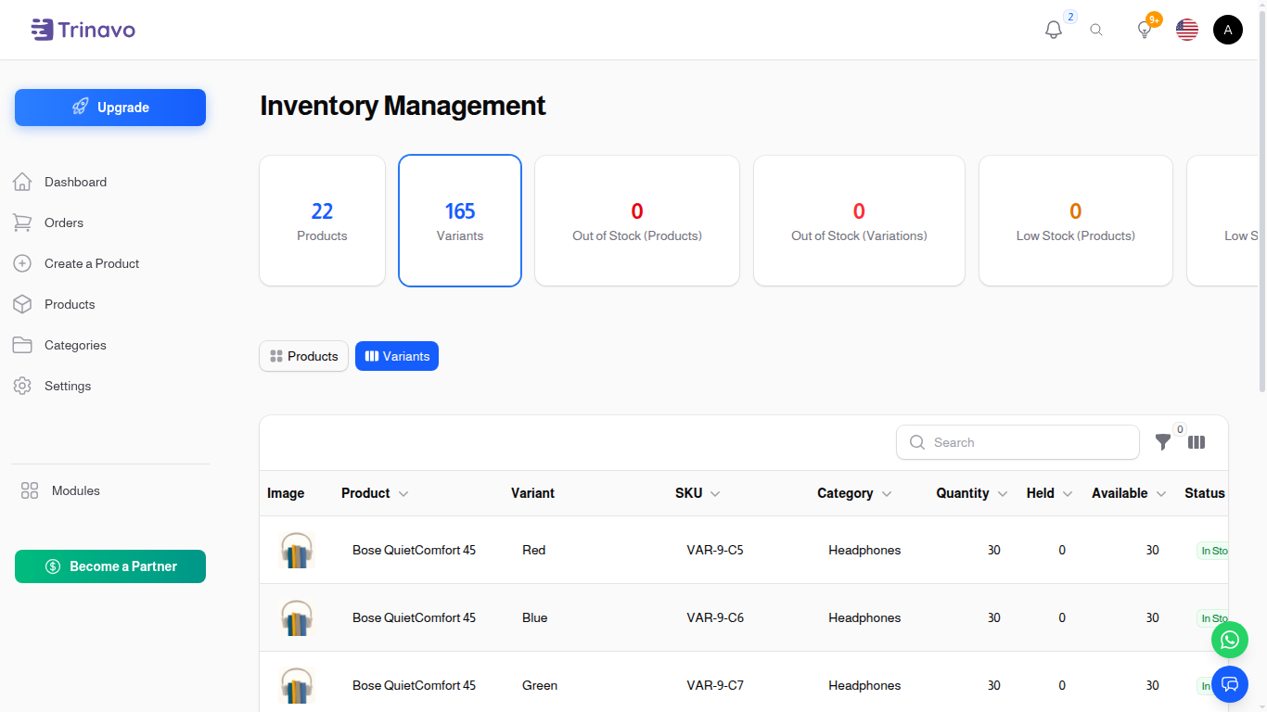Expand the Available column sort chevron
Screen dimensions: 1267x712
click(x=1161, y=494)
